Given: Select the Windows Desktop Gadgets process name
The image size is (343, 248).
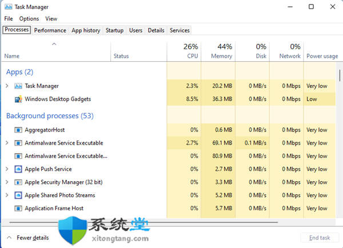Looking at the screenshot, I should [x=58, y=99].
